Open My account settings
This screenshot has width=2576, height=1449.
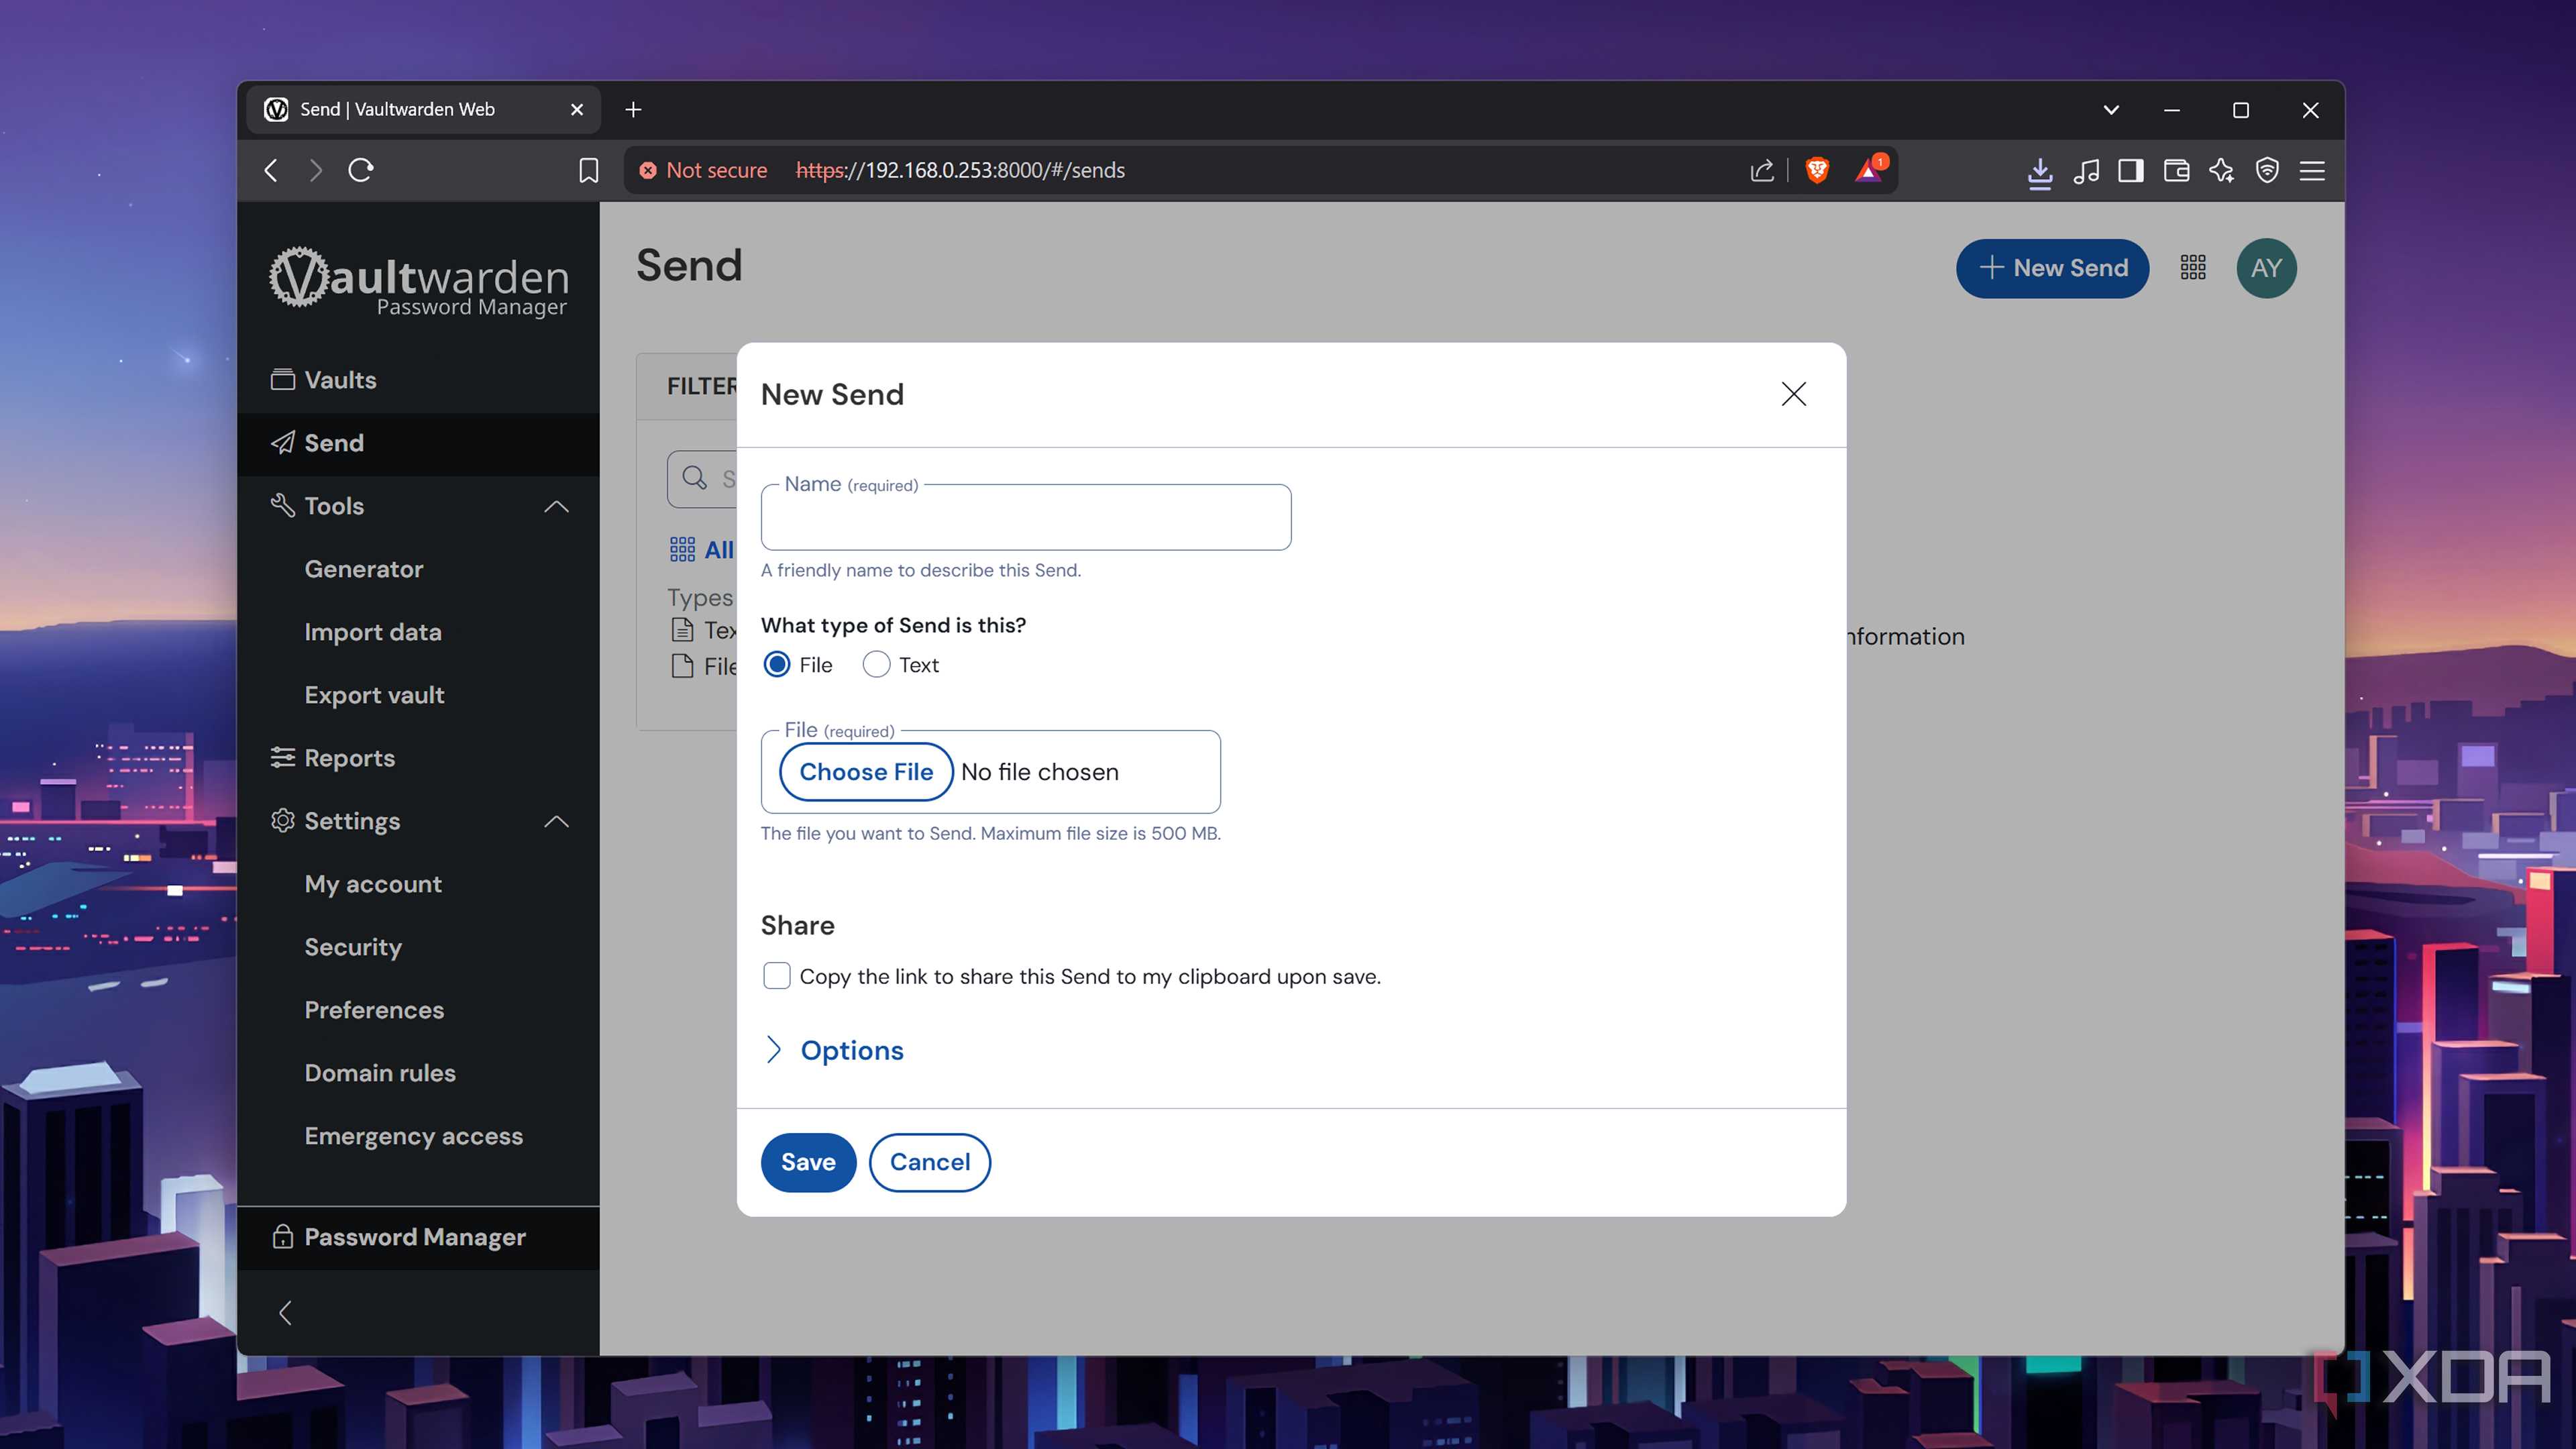373,884
